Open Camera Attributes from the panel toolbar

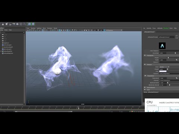pyautogui.click(x=32, y=30)
